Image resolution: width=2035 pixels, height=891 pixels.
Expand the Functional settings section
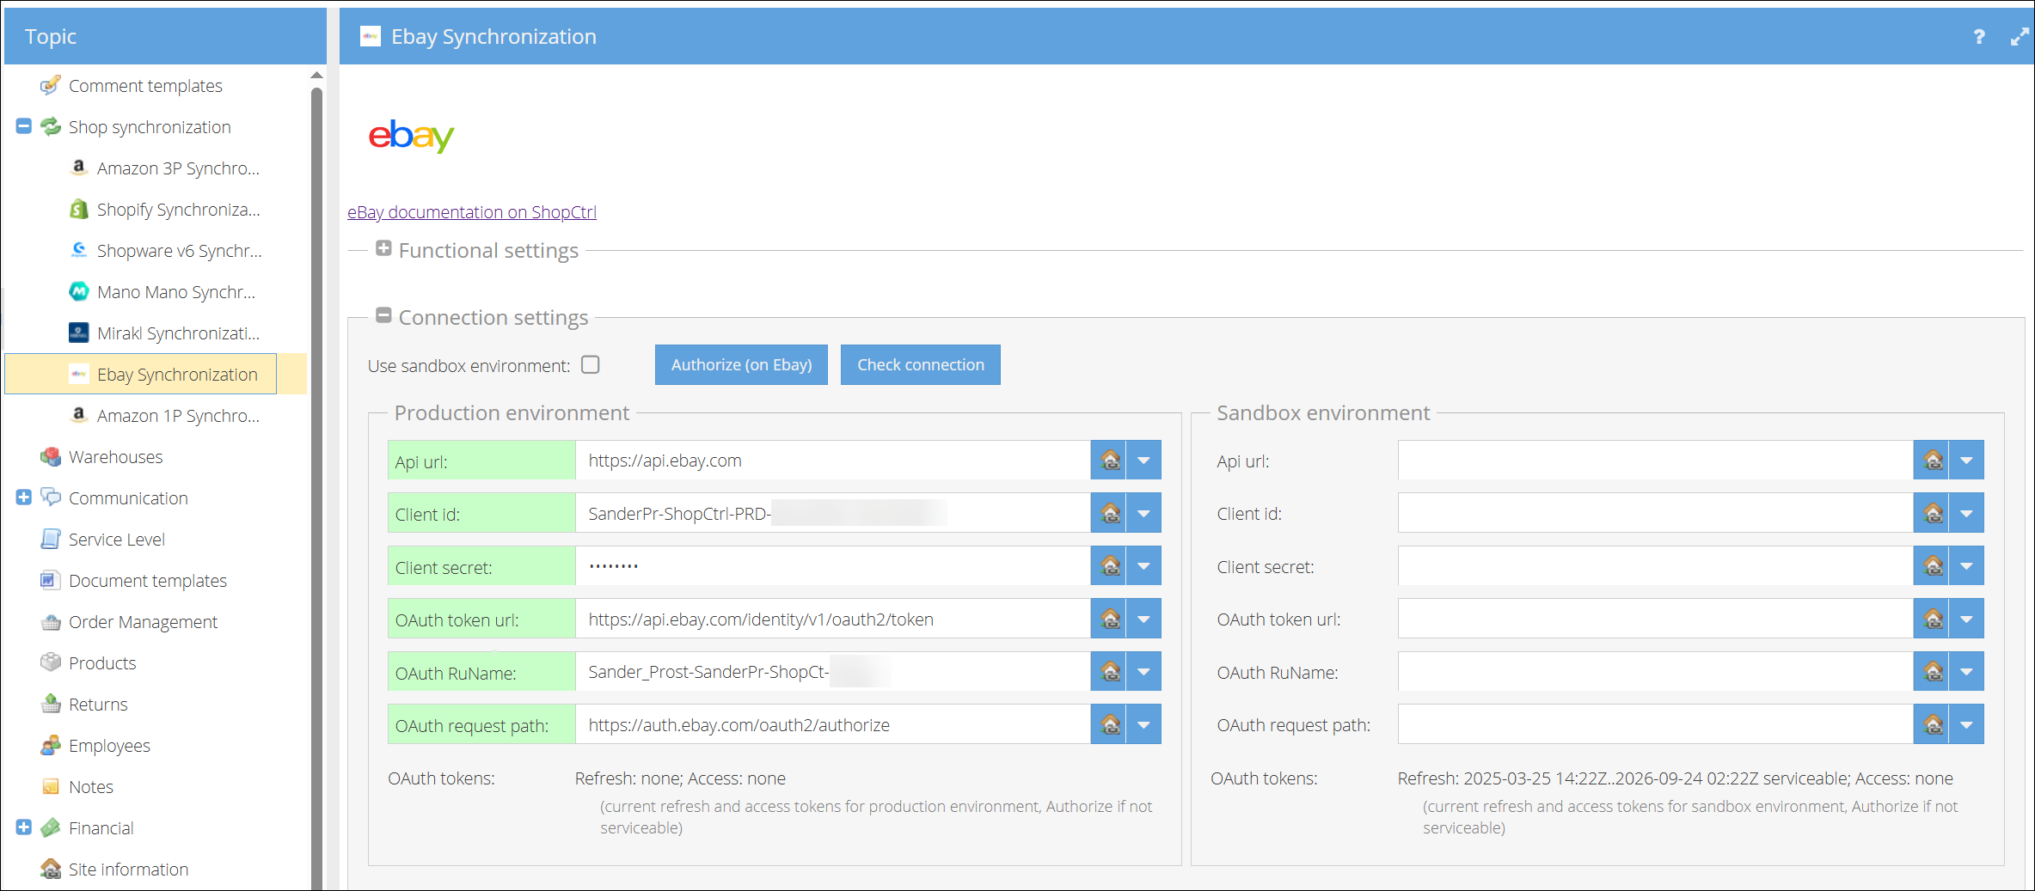click(383, 248)
